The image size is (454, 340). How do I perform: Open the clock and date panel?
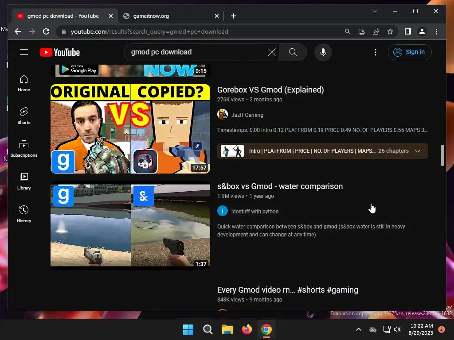[x=421, y=329]
